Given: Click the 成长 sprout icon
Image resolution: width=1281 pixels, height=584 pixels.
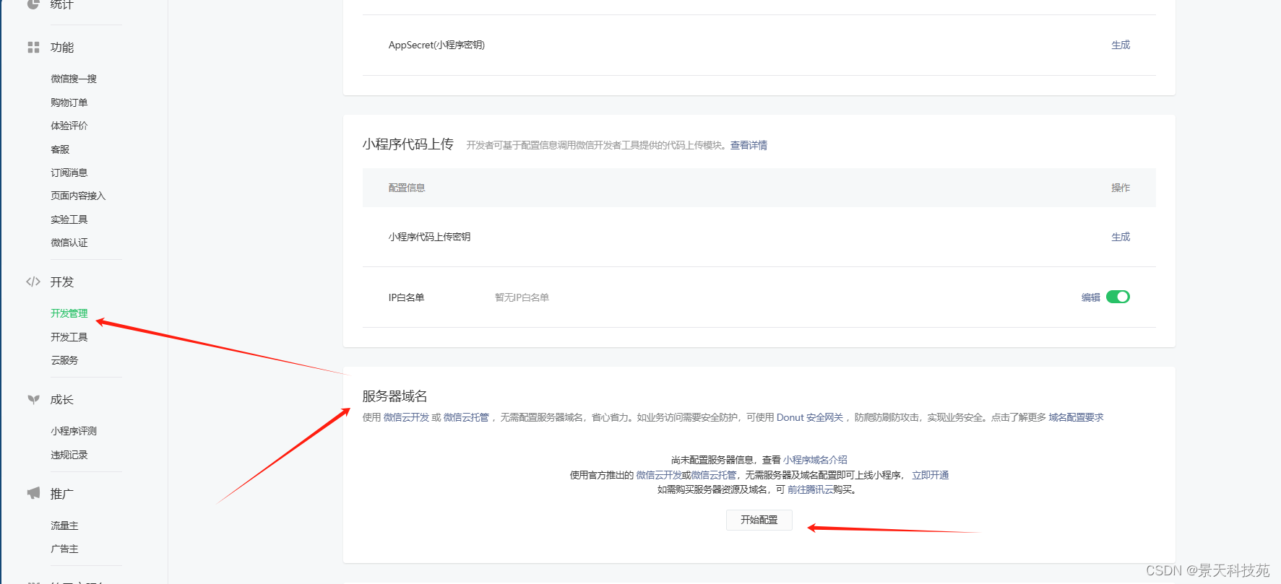Looking at the screenshot, I should point(33,400).
